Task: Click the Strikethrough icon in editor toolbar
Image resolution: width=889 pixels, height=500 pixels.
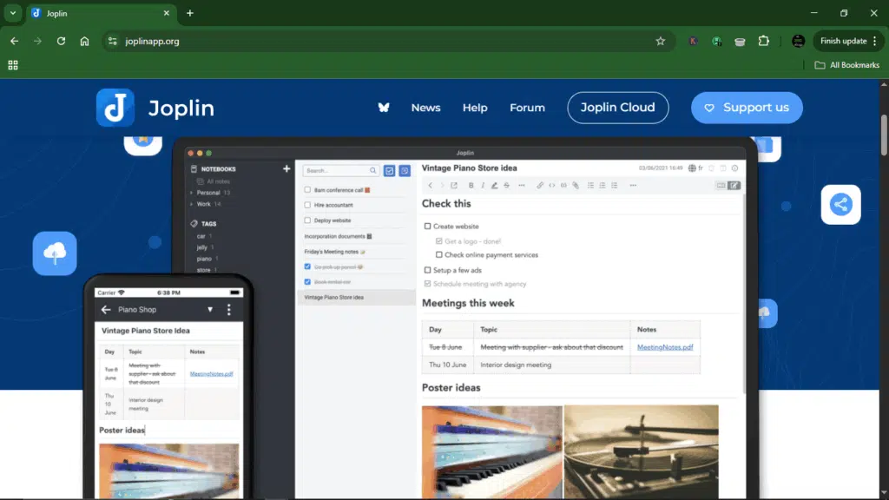Action: click(507, 186)
